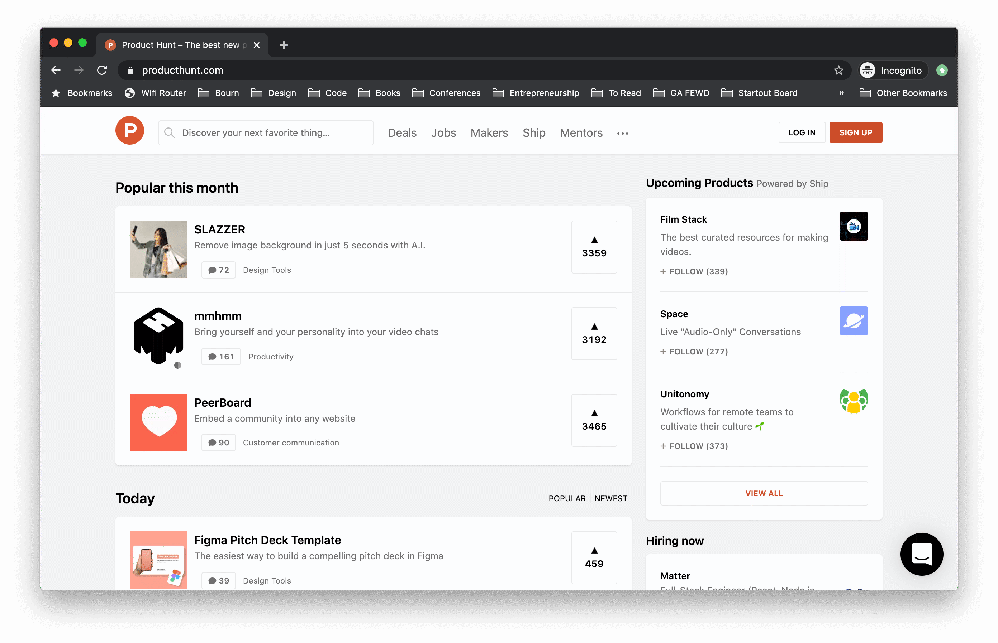This screenshot has height=643, width=998.
Task: Open the Entrepreneurship bookmarks folder
Action: point(536,93)
